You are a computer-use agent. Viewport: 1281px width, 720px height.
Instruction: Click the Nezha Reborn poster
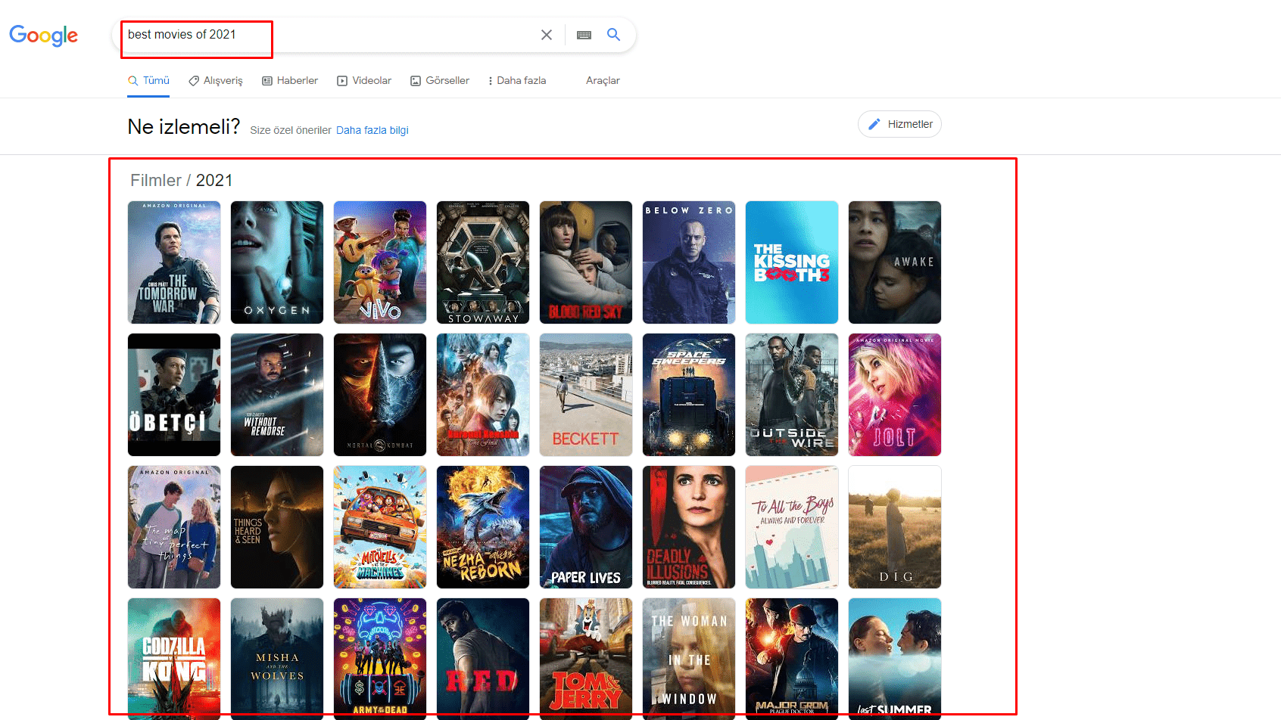[483, 527]
